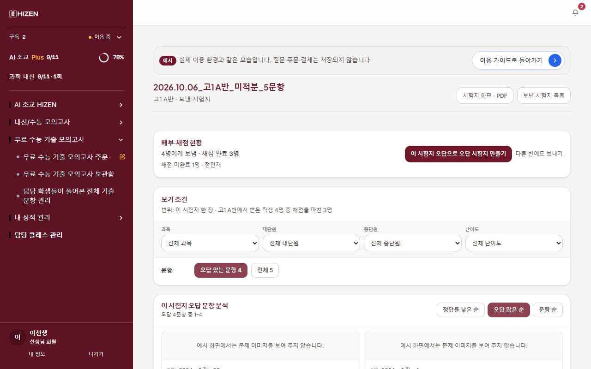Click the blue arrow icon in 이용 가이드로 돌아가기

555,60
